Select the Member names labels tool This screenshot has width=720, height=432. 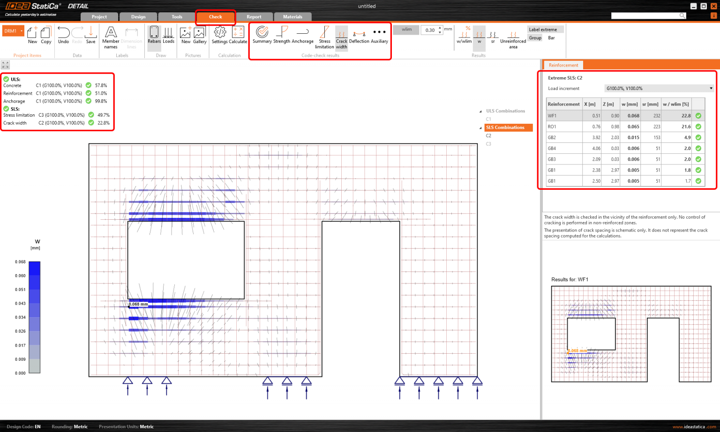tap(111, 37)
